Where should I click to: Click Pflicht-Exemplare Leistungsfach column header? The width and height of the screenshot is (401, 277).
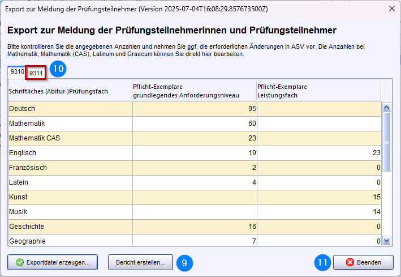[x=318, y=91]
